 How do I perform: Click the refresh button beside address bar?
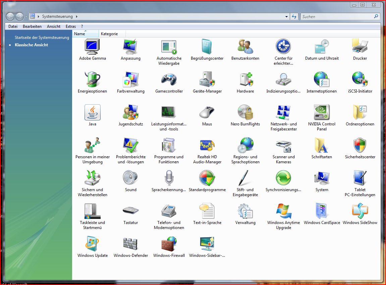click(294, 16)
